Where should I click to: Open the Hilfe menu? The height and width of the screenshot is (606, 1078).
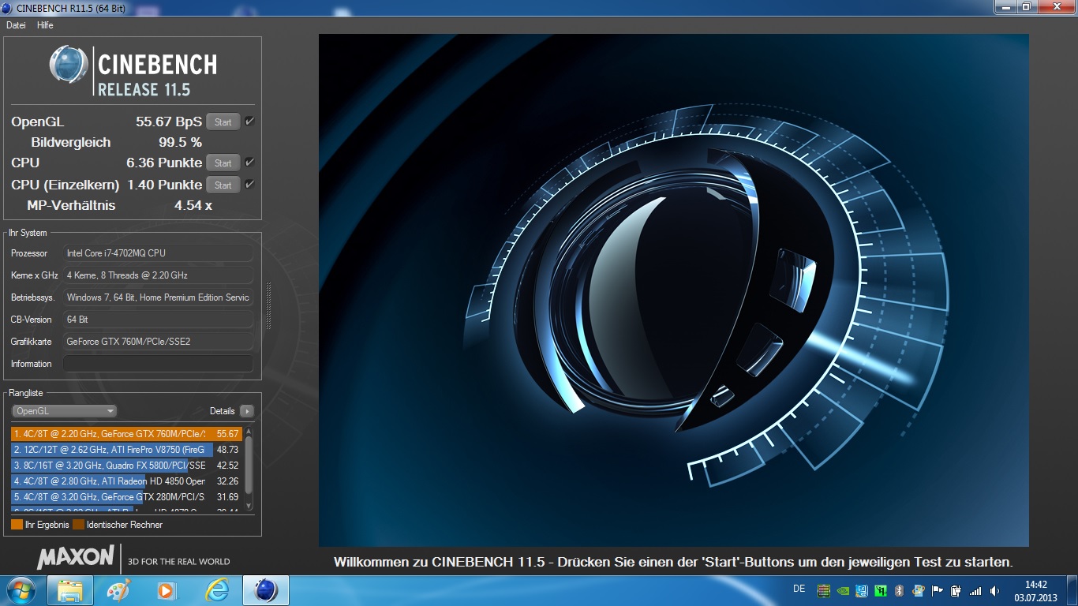point(45,25)
